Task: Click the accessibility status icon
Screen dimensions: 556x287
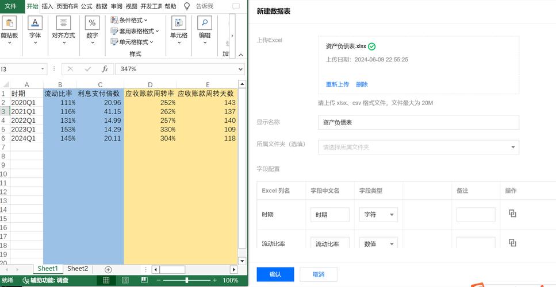Action: pyautogui.click(x=26, y=281)
